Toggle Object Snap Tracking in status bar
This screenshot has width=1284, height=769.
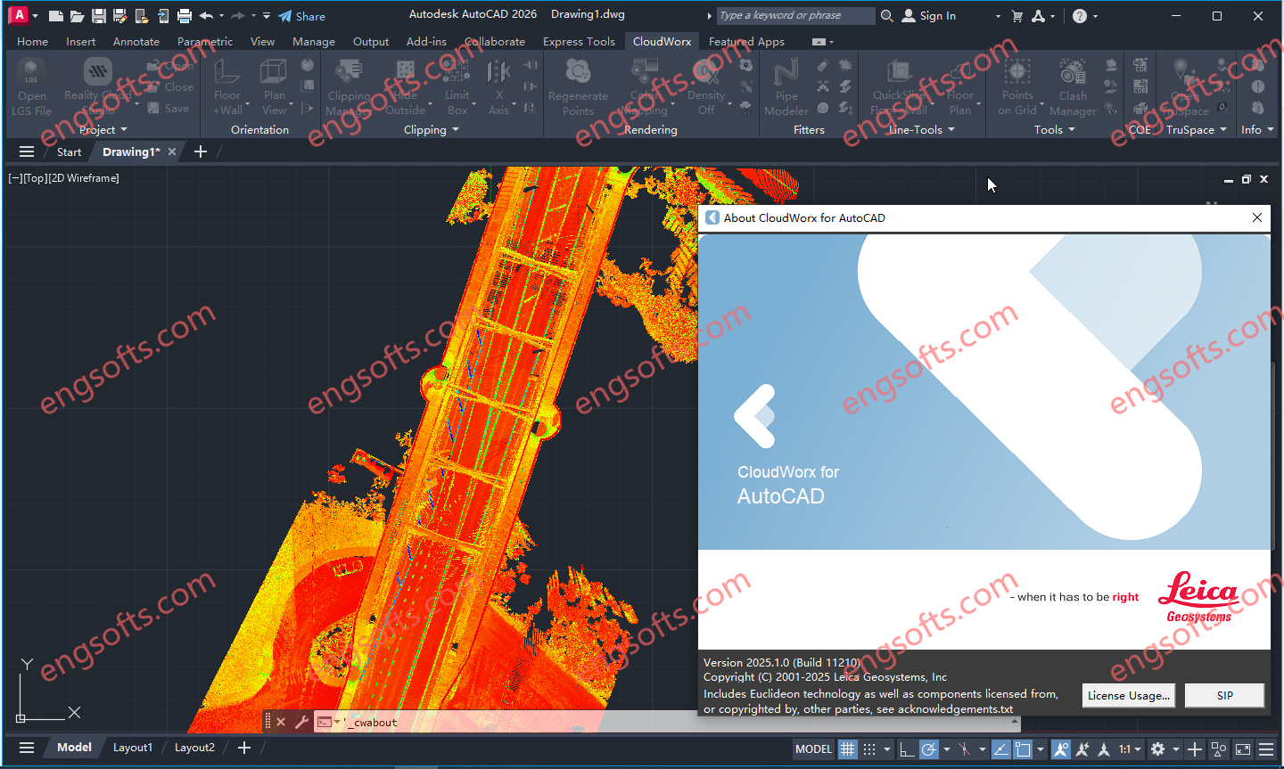1001,749
